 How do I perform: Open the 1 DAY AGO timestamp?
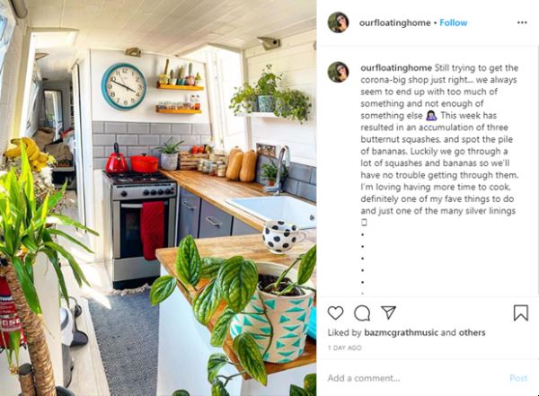pyautogui.click(x=344, y=348)
